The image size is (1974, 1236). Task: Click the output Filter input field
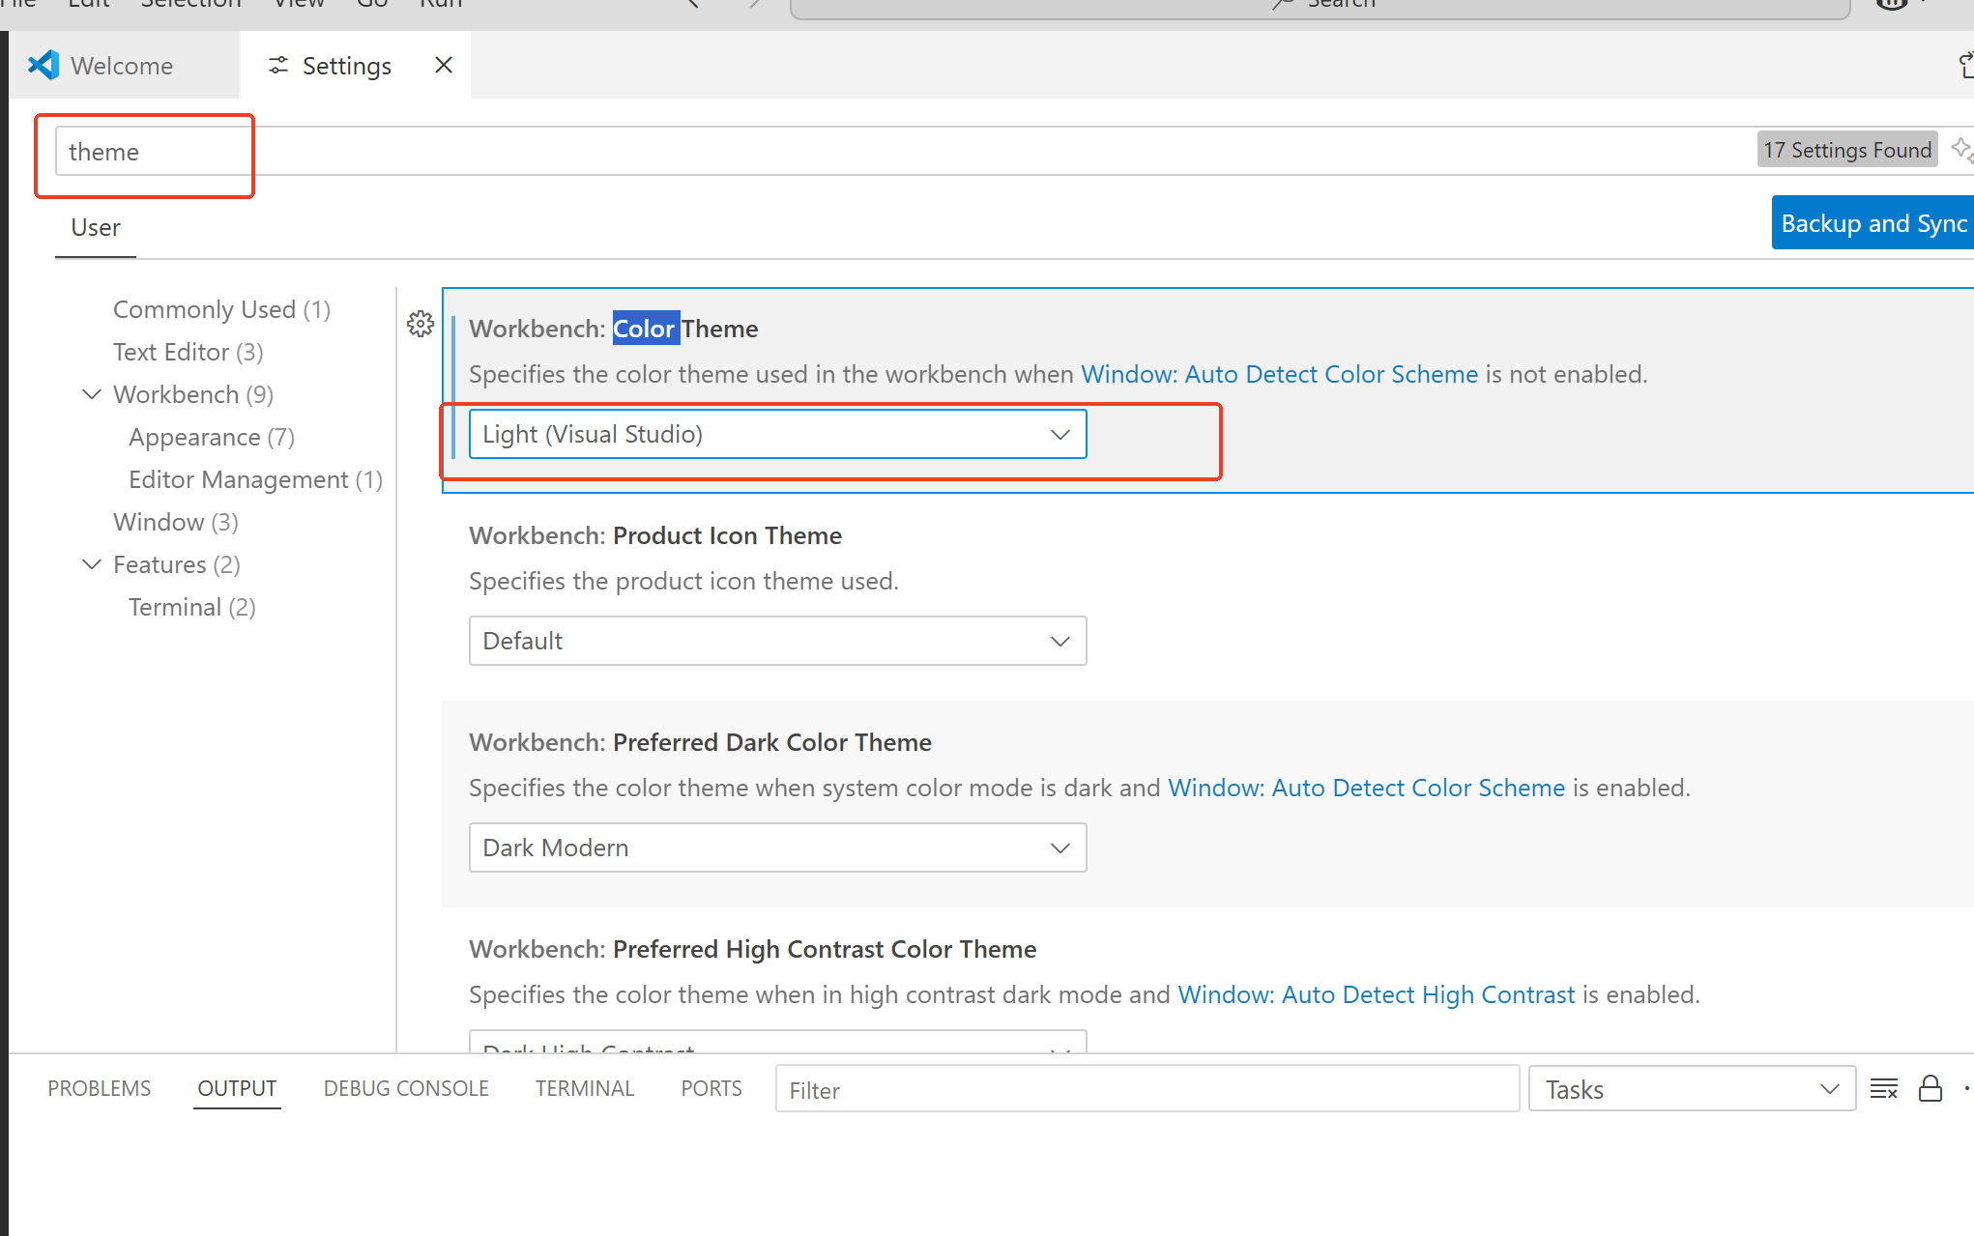(1147, 1089)
